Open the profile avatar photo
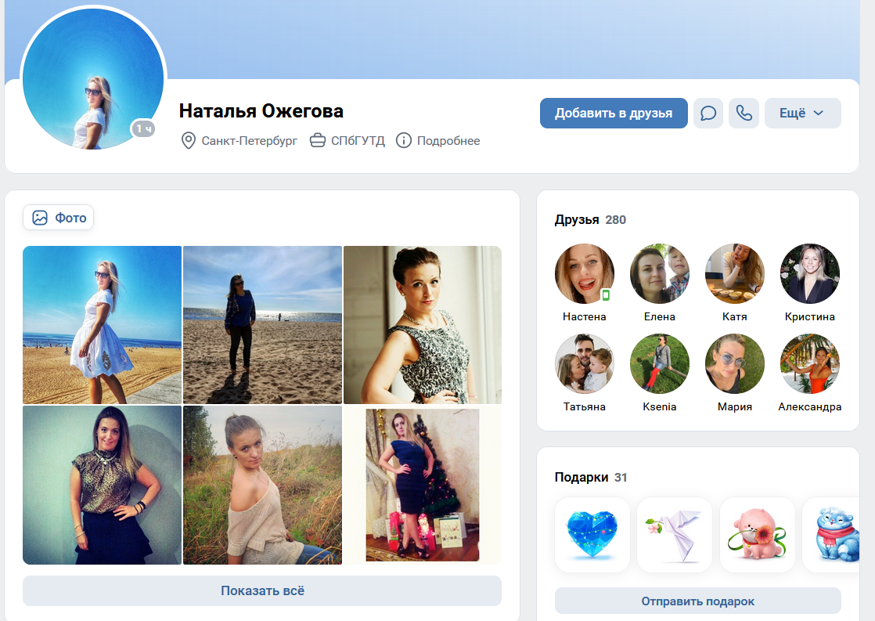 coord(92,78)
